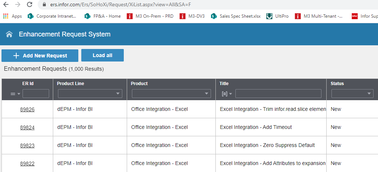This screenshot has width=378, height=172.
Task: Reload the page with the refresh icon
Action: (x=30, y=4)
